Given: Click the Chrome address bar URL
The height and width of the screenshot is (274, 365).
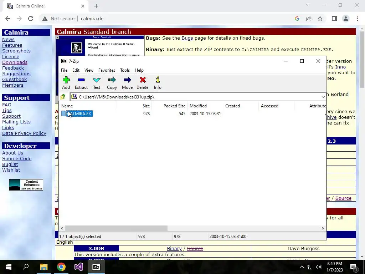Looking at the screenshot, I should tap(92, 19).
